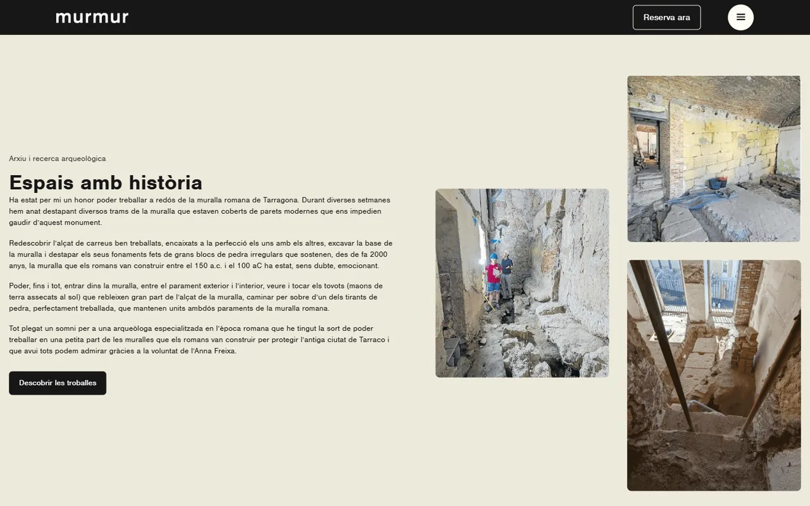810x506 pixels.
Task: Click the murmur logo
Action: click(92, 17)
